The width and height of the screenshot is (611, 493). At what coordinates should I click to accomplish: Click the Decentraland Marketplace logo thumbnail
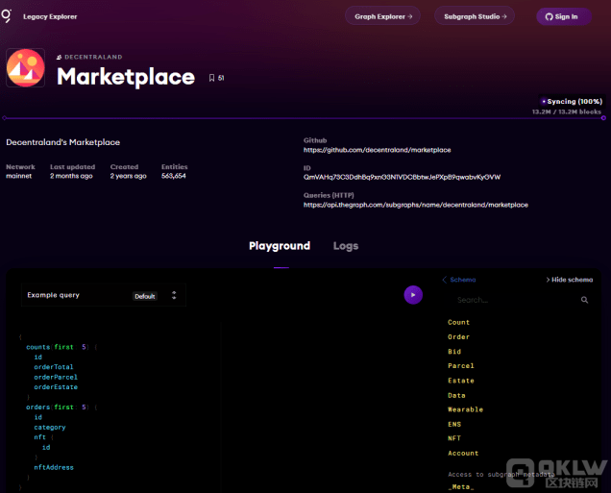point(25,68)
